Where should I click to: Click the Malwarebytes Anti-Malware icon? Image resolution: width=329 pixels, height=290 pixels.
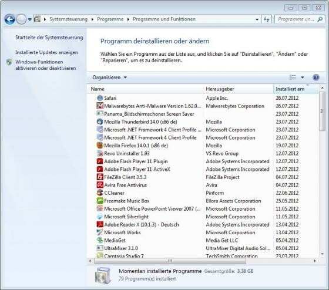tap(100, 106)
